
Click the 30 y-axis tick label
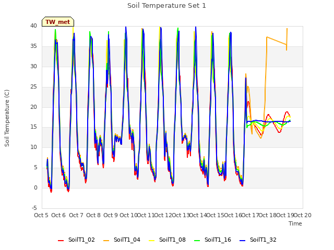(33, 66)
